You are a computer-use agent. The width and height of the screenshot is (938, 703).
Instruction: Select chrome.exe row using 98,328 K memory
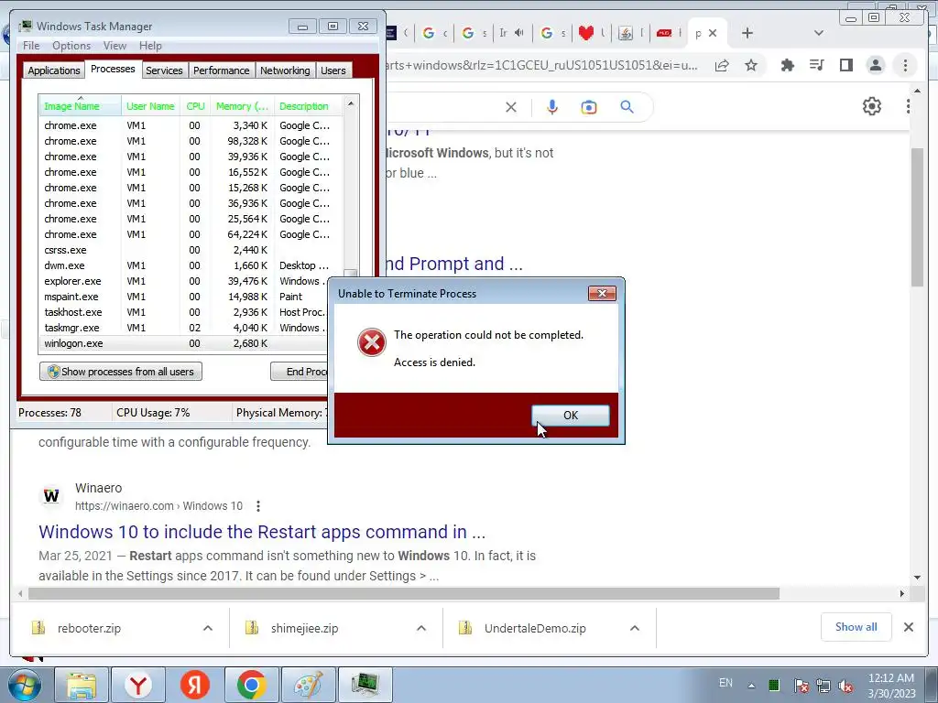[191, 141]
